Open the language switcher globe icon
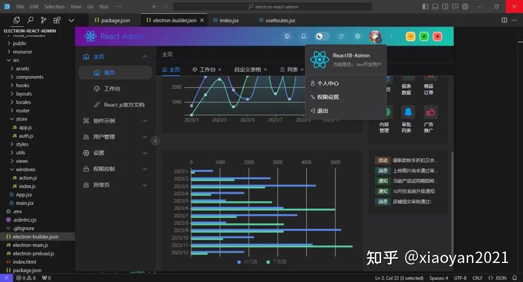The image size is (523, 282). (288, 36)
